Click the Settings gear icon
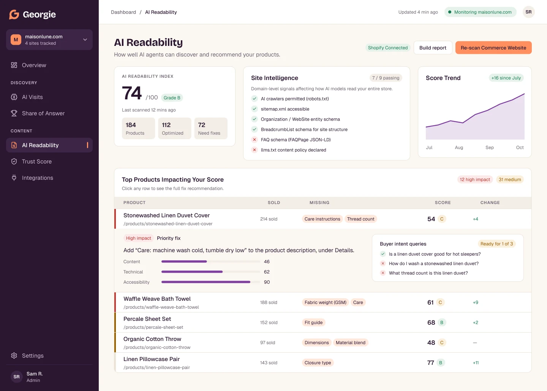 (14, 356)
